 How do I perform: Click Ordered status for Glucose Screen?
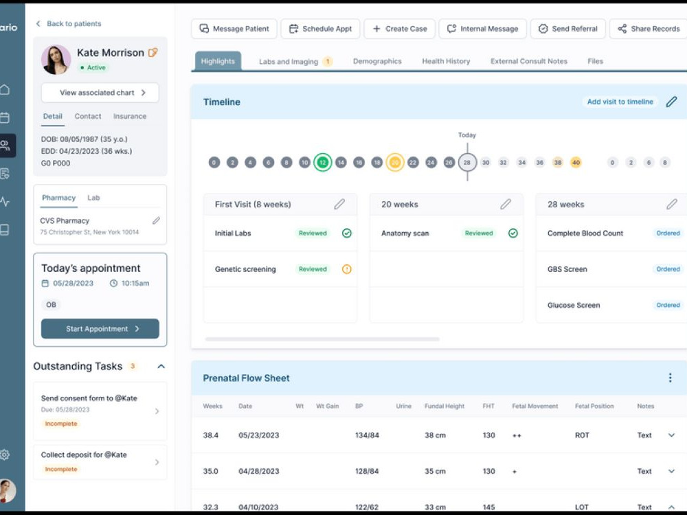668,305
